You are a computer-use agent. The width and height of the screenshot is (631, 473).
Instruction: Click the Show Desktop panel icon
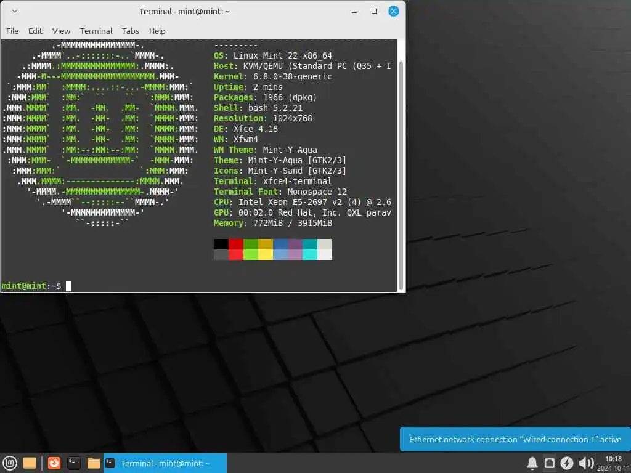(x=30, y=463)
